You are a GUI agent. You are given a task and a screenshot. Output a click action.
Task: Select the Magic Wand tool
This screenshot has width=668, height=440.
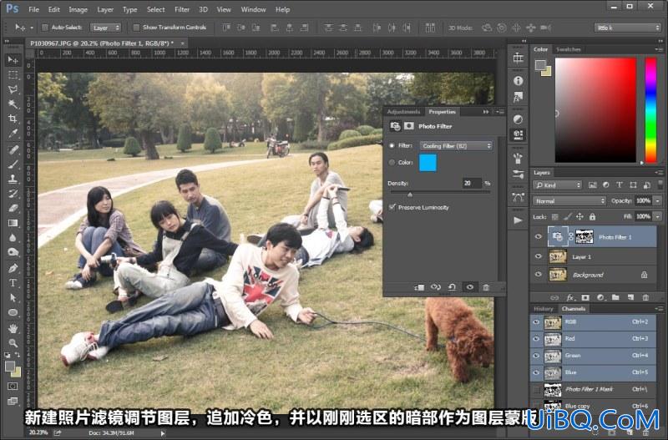tap(13, 104)
